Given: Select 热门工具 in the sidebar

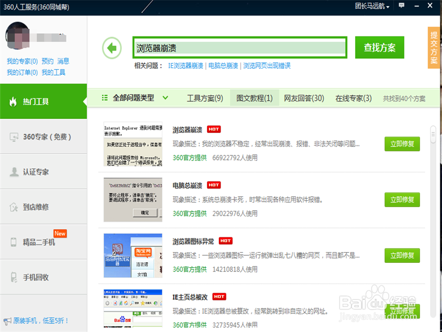Looking at the screenshot, I should (44, 101).
